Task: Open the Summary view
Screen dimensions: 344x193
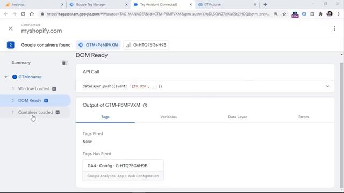Action: tap(21, 63)
